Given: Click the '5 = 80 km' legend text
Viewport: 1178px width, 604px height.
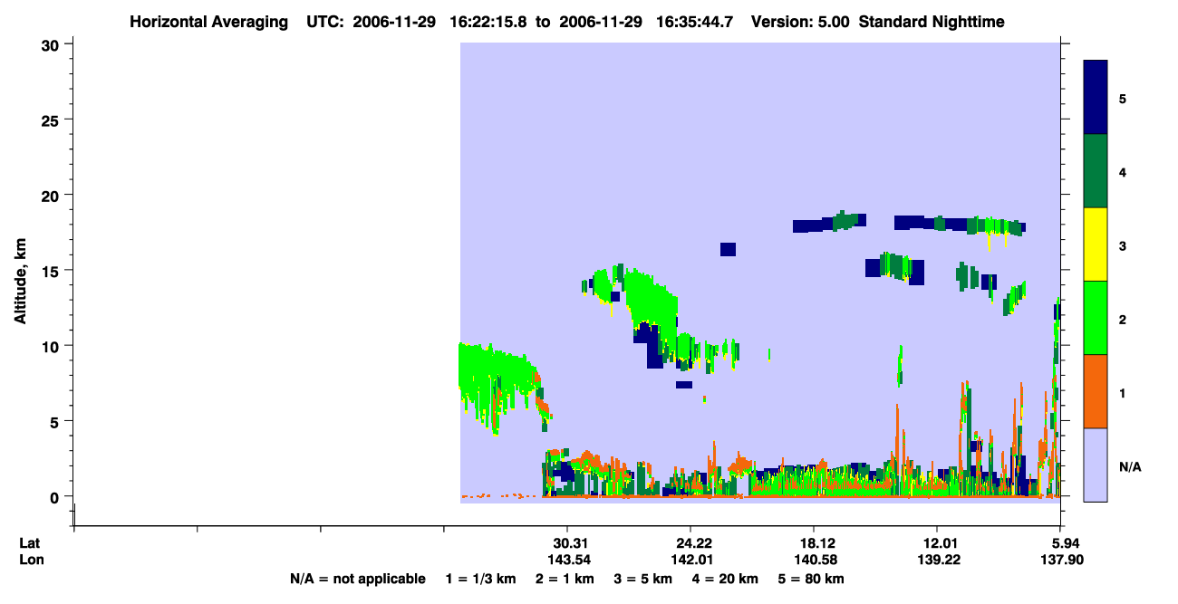Looking at the screenshot, I should 812,579.
